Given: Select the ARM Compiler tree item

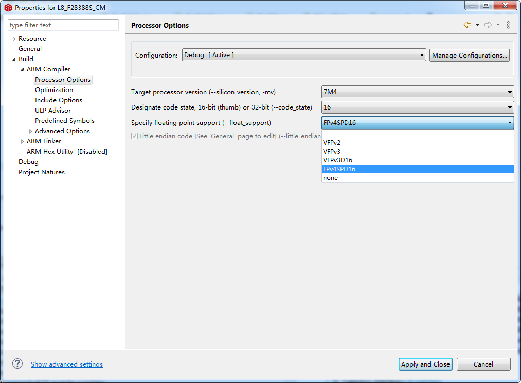Looking at the screenshot, I should coord(48,69).
